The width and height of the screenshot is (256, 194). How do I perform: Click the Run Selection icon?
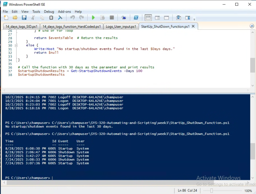point(102,18)
